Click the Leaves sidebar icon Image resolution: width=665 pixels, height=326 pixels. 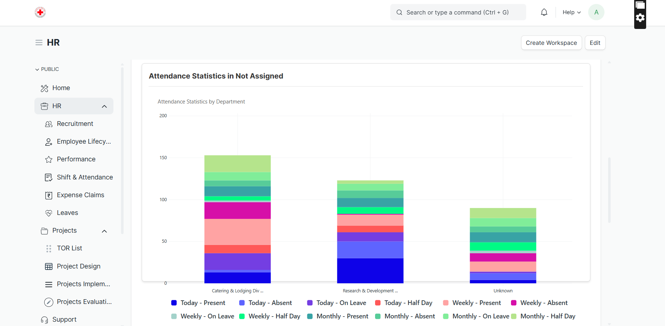(x=49, y=213)
